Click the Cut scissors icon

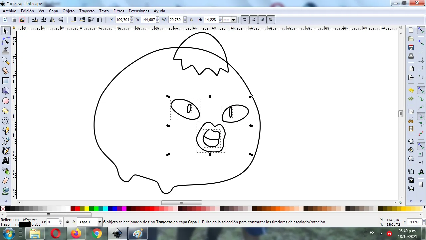point(411,120)
